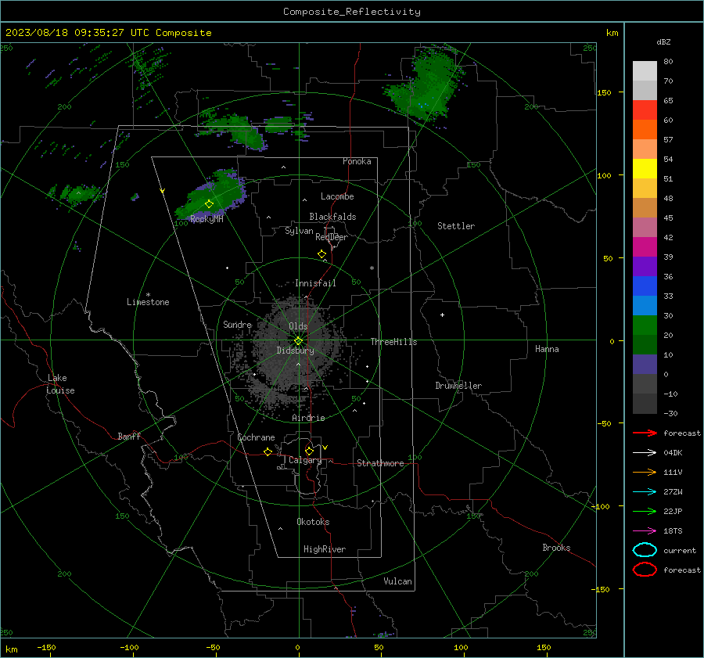This screenshot has width=704, height=658.
Task: Click the Ponoka label
Action: click(x=357, y=161)
